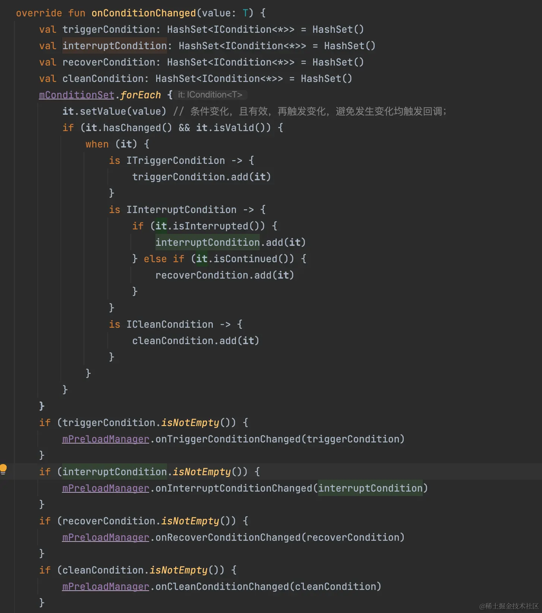Select triggerCondition in its val declaration

tap(109, 29)
